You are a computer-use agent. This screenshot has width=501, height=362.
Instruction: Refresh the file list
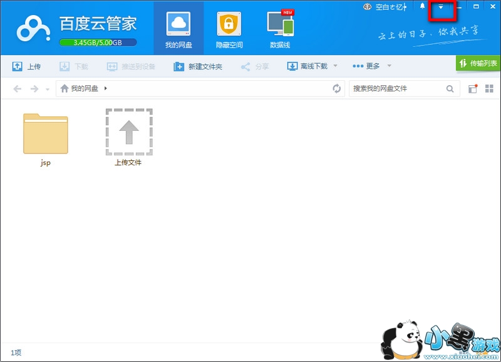point(336,88)
